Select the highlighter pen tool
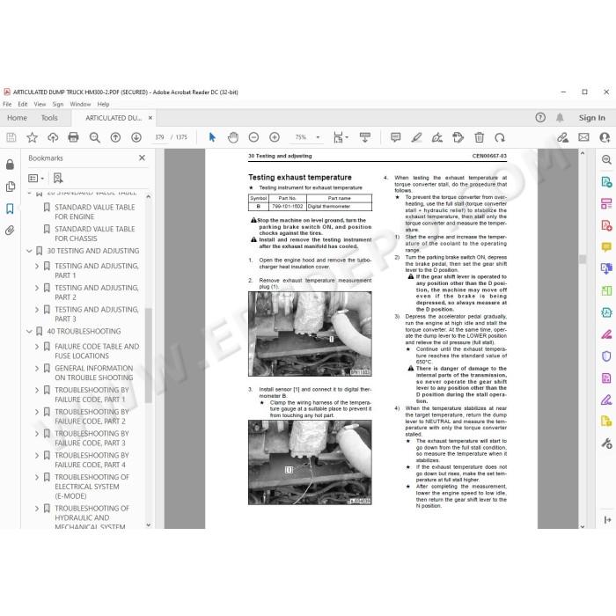 tap(416, 137)
